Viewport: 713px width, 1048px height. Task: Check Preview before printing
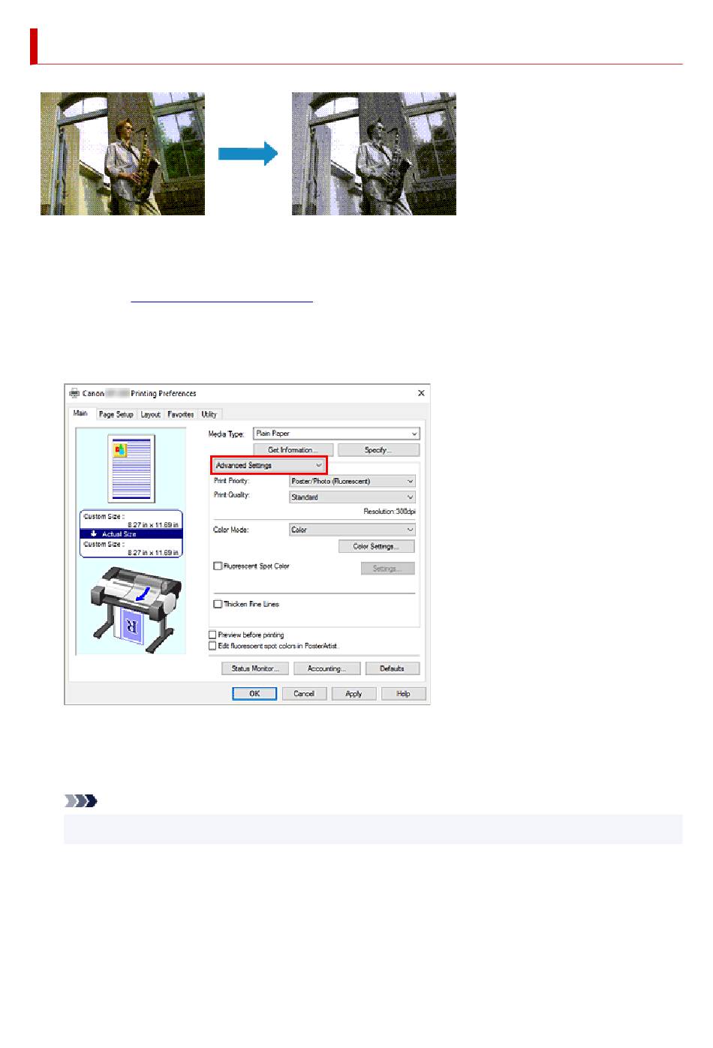pyautogui.click(x=212, y=635)
